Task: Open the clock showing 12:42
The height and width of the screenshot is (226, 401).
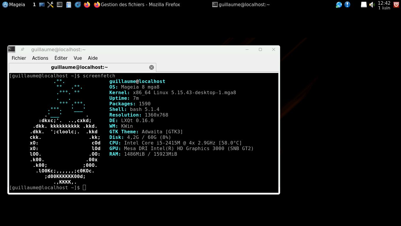Action: pos(384,5)
